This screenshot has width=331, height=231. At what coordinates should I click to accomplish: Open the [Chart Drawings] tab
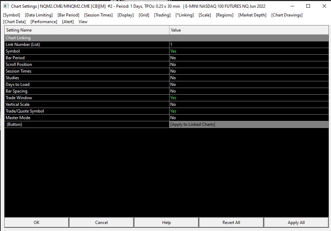(x=287, y=15)
